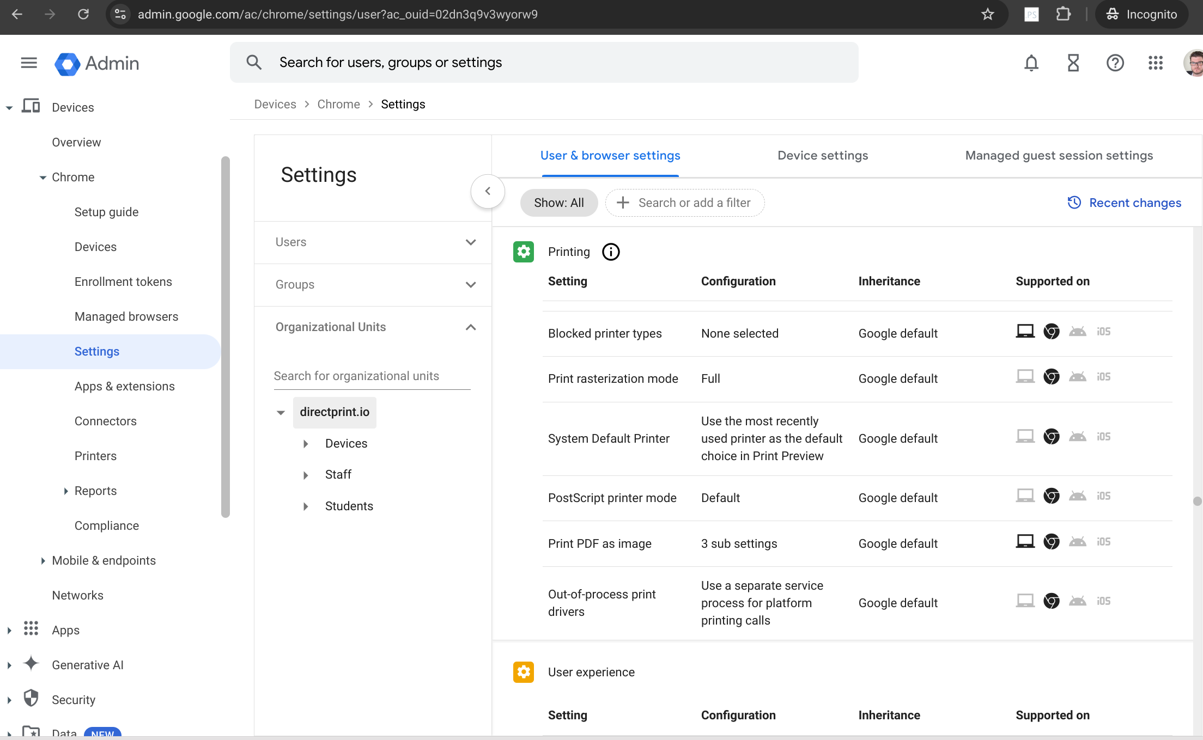Open Apps & extensions in the sidebar
Viewport: 1203px width, 740px height.
point(125,387)
